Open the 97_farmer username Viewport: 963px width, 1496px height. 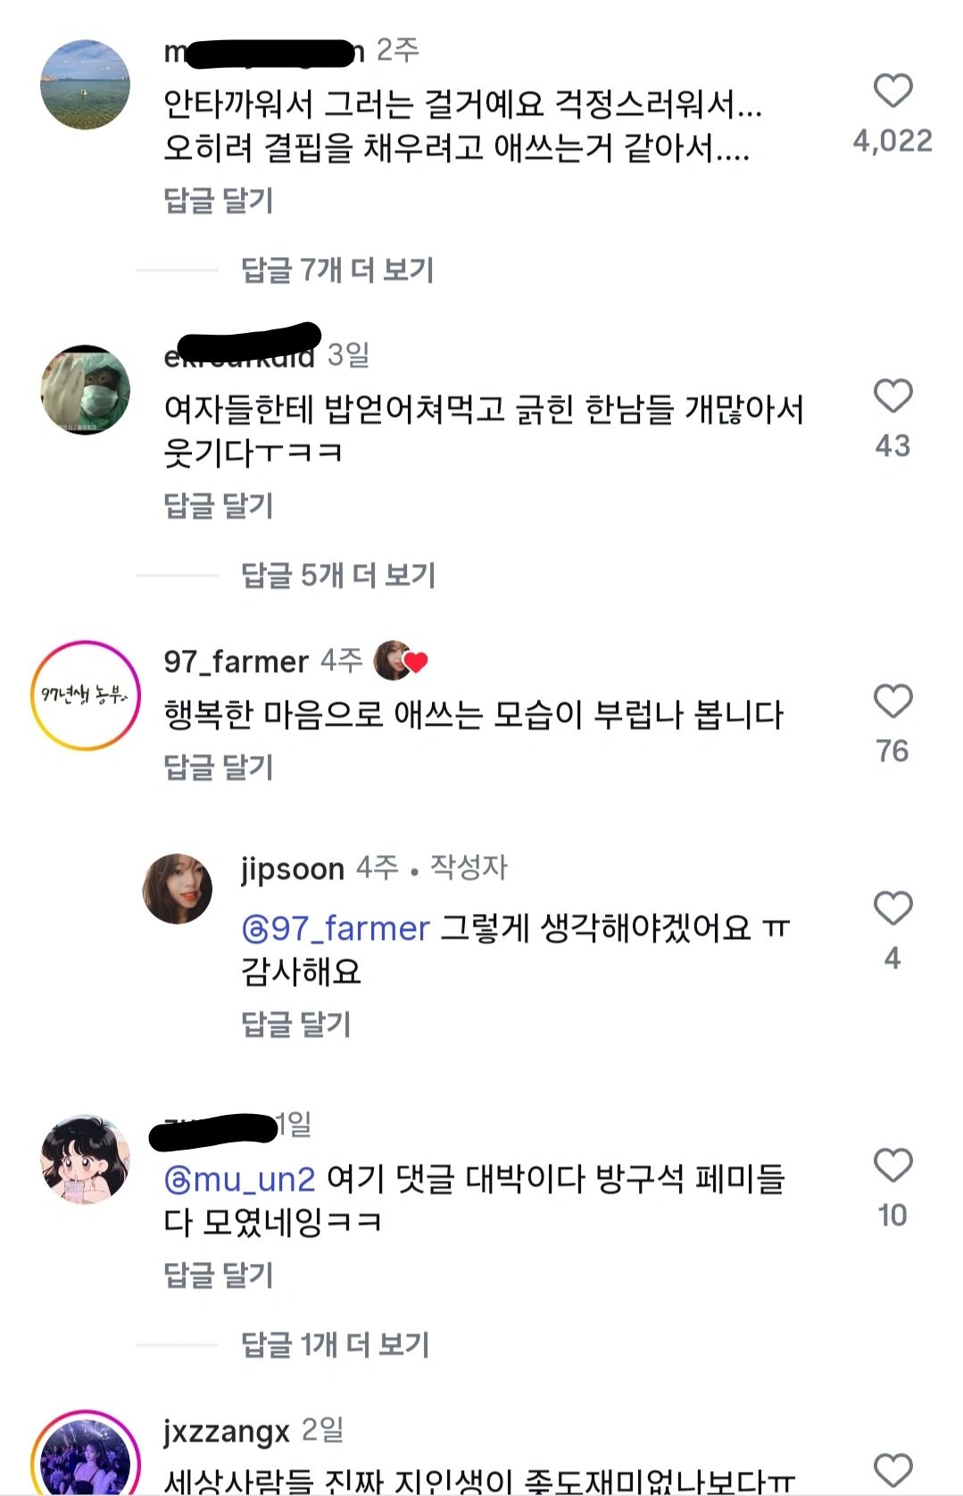(x=236, y=661)
